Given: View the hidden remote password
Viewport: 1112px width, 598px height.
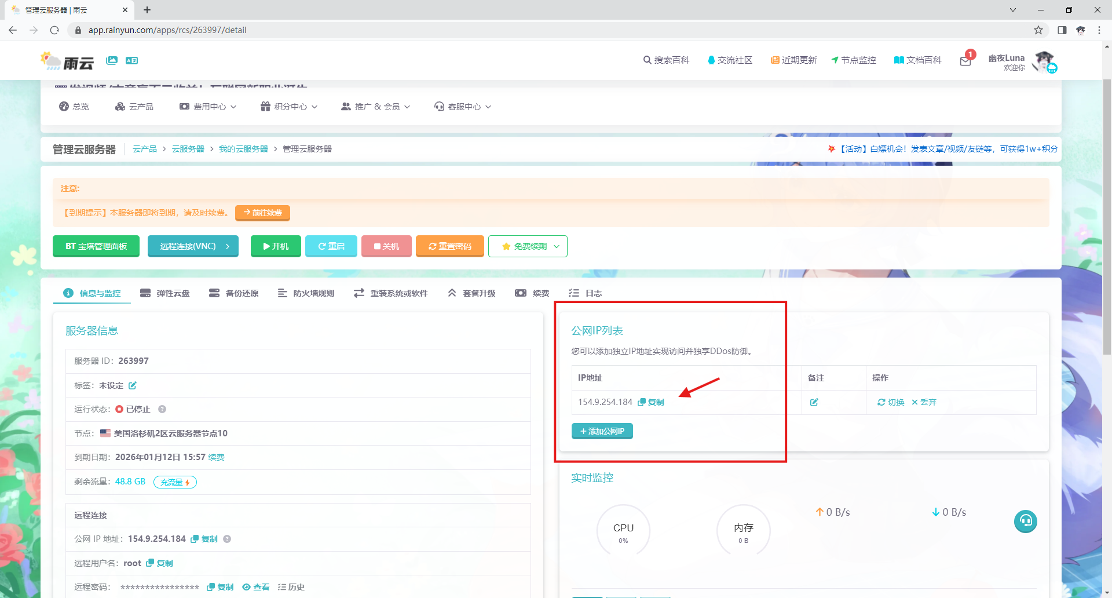Looking at the screenshot, I should (x=256, y=587).
